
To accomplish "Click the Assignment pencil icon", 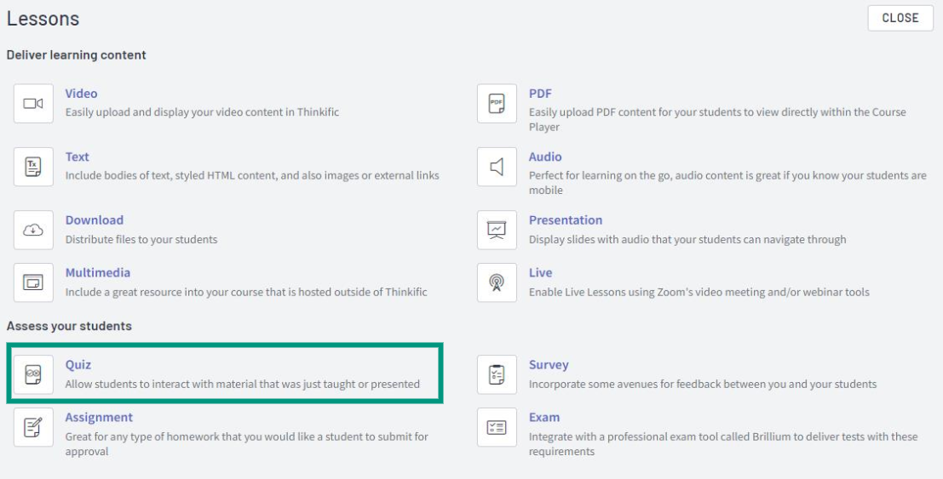I will (x=33, y=427).
